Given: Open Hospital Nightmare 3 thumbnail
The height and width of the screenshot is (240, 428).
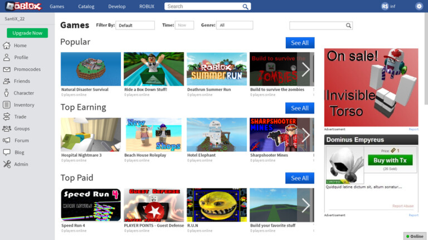Looking at the screenshot, I should point(91,134).
